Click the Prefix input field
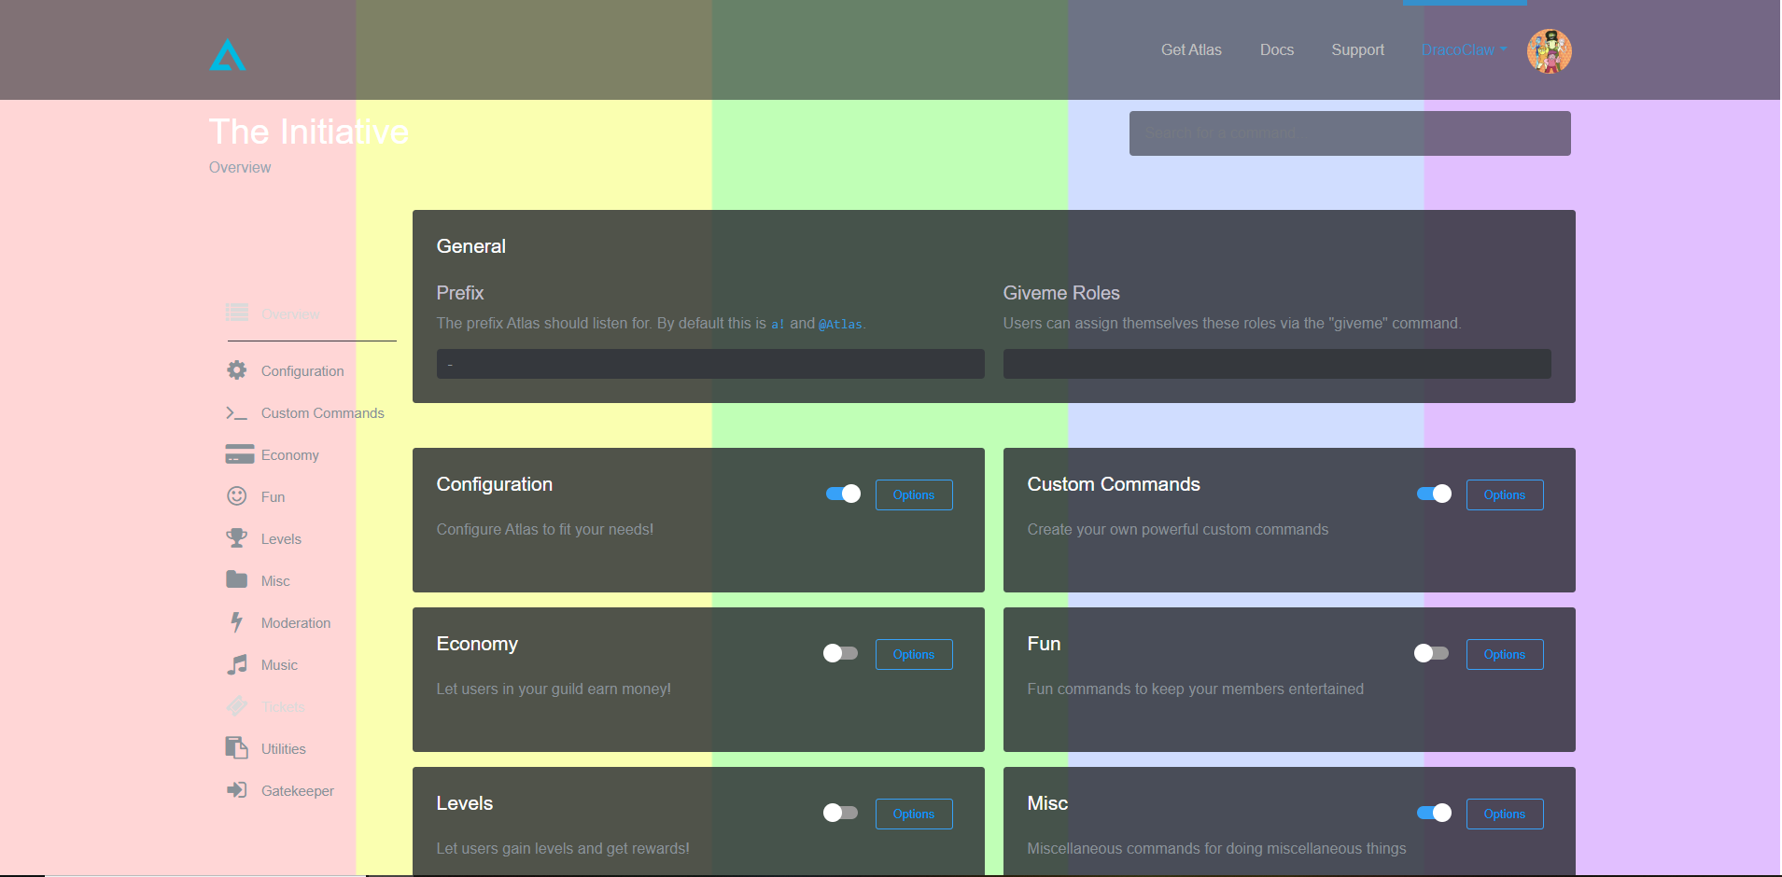The height and width of the screenshot is (877, 1782). tap(710, 364)
